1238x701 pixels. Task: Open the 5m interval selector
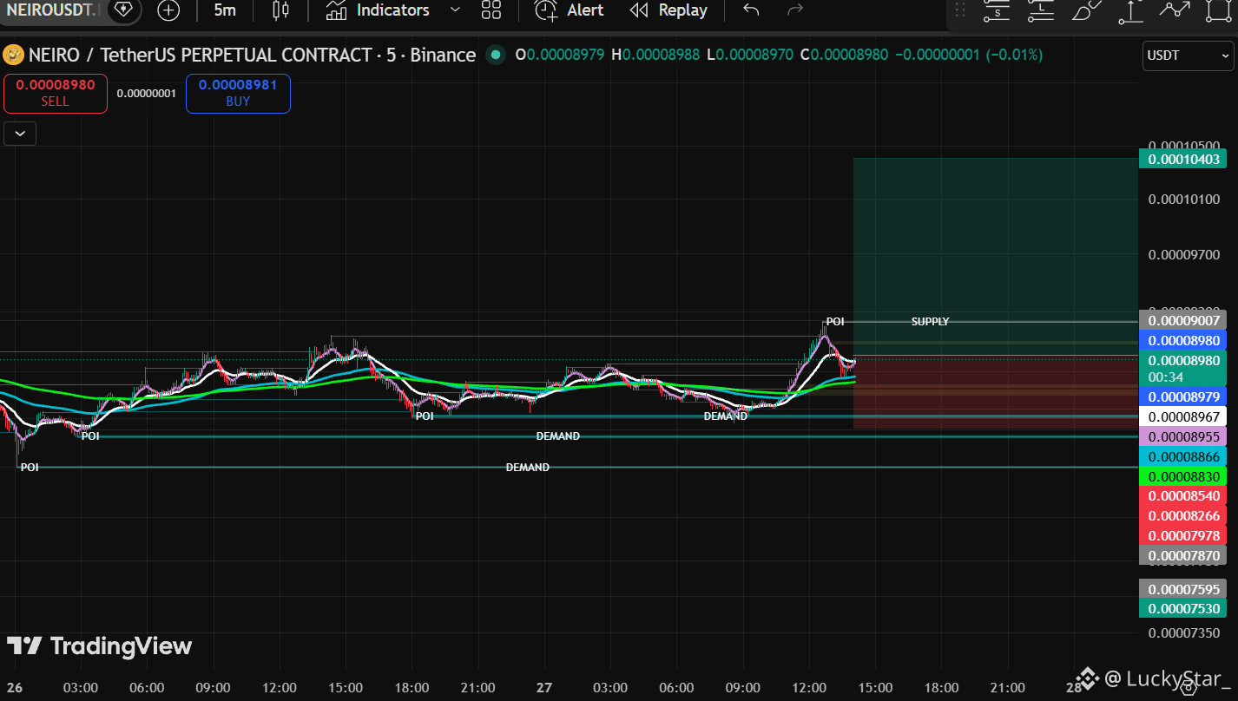coord(225,10)
